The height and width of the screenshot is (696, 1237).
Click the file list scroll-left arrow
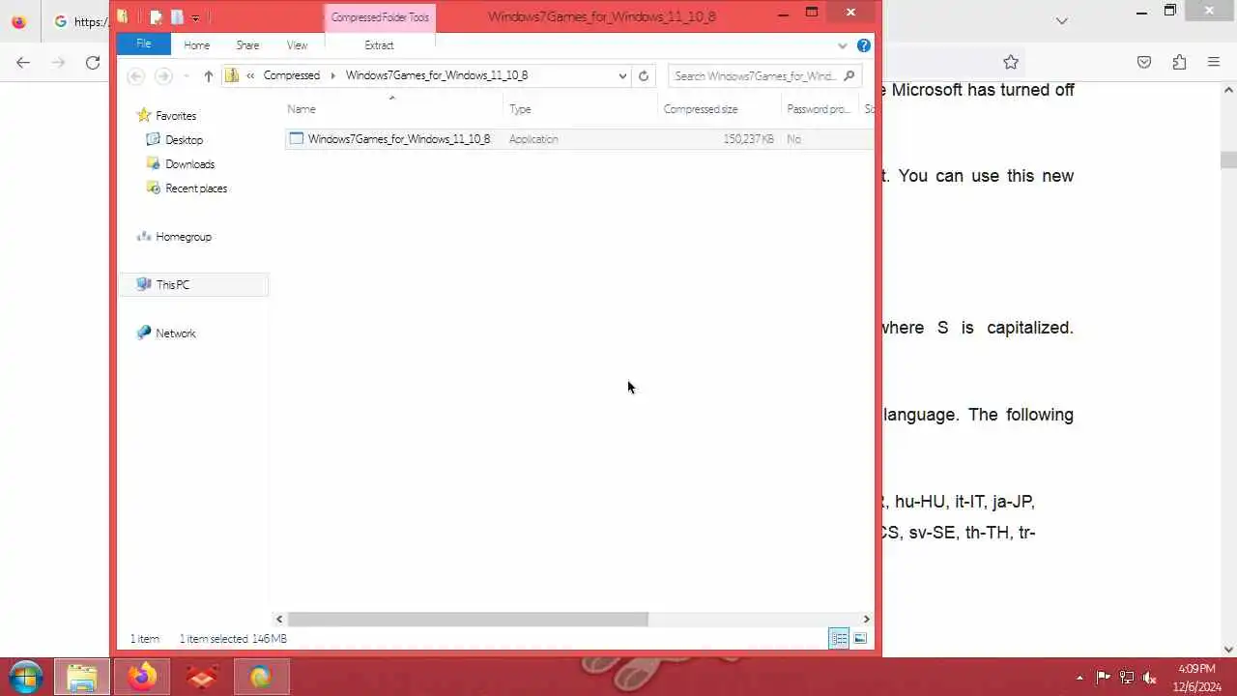(279, 620)
